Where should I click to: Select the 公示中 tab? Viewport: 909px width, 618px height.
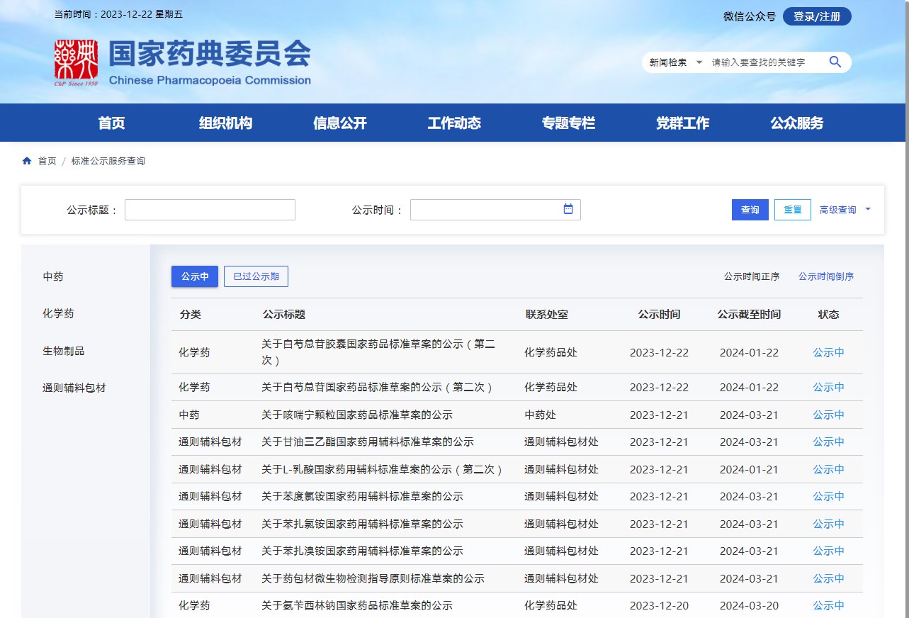pos(195,276)
